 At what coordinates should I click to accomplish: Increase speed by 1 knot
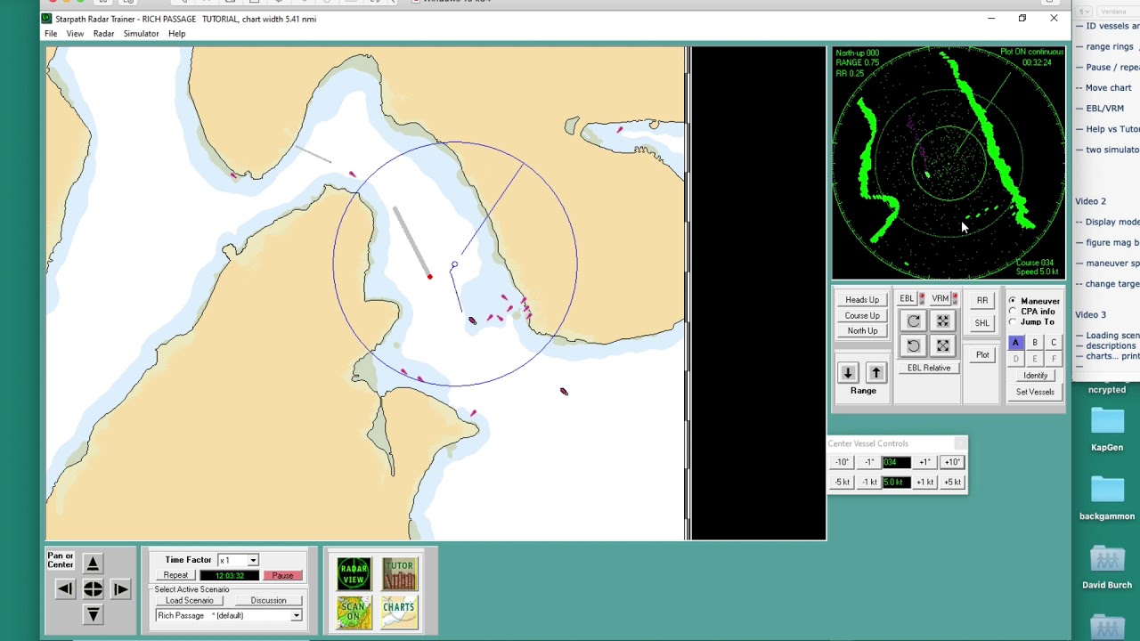[x=924, y=483]
